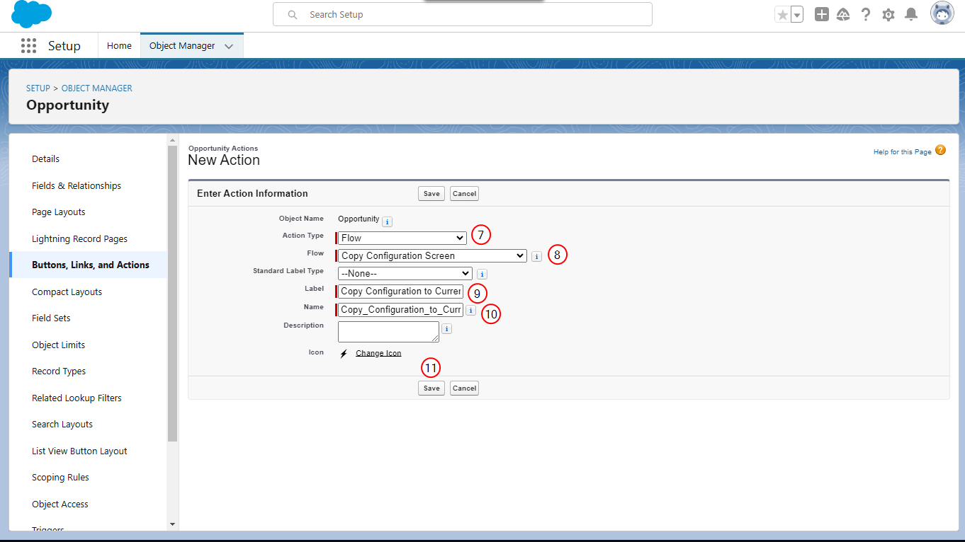965x542 pixels.
Task: Open Fields & Relationships in the sidebar
Action: [x=77, y=185]
